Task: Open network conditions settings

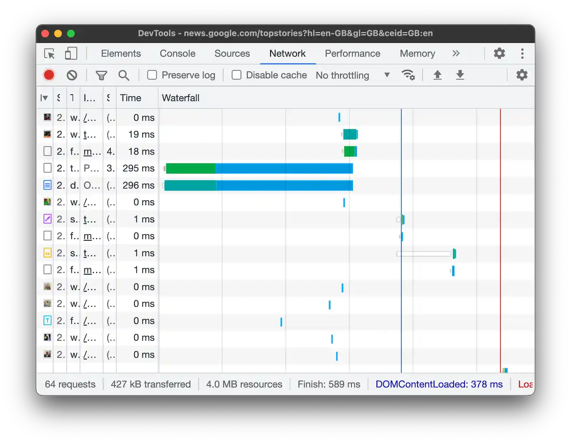Action: pos(409,75)
